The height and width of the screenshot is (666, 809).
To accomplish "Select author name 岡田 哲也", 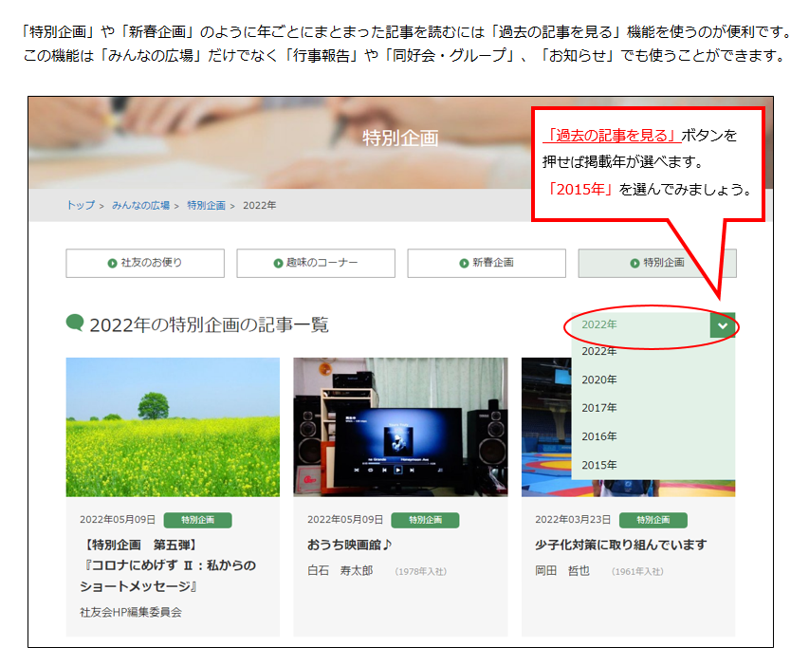I will pyautogui.click(x=562, y=571).
